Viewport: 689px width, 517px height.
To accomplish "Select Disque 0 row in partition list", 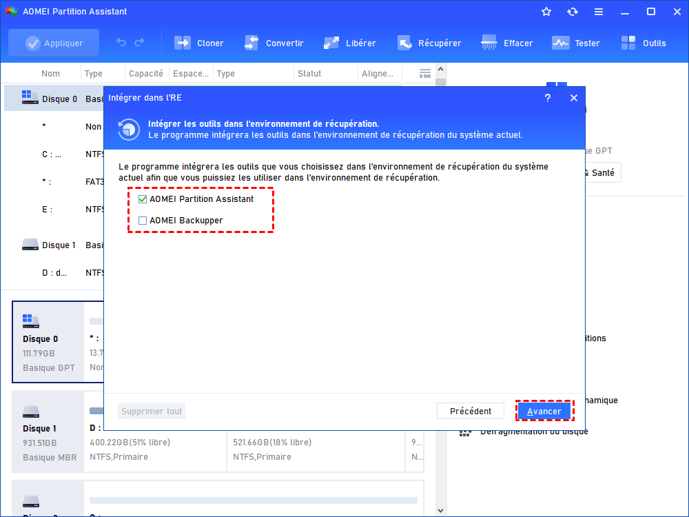I will point(54,99).
